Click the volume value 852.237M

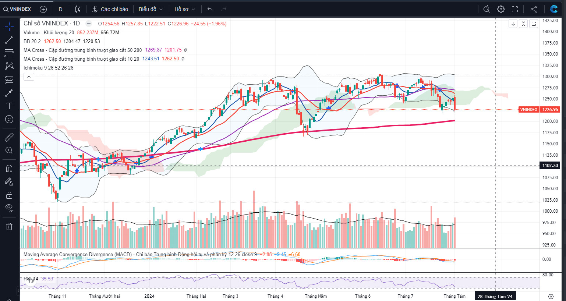click(x=88, y=32)
